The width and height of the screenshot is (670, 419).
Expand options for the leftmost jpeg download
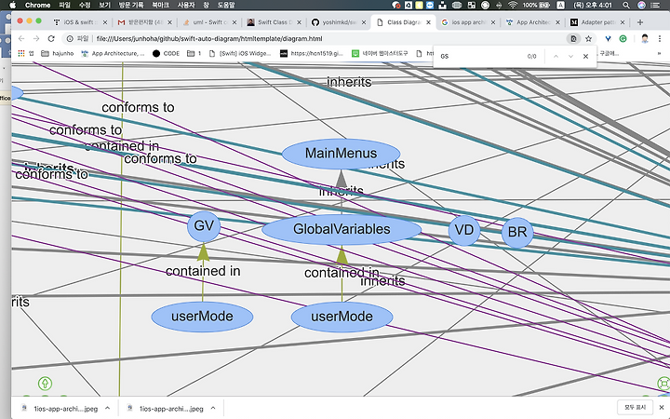point(107,408)
